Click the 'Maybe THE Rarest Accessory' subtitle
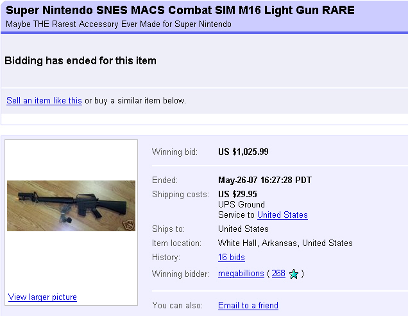Viewport: 408px width, 316px height. point(119,24)
